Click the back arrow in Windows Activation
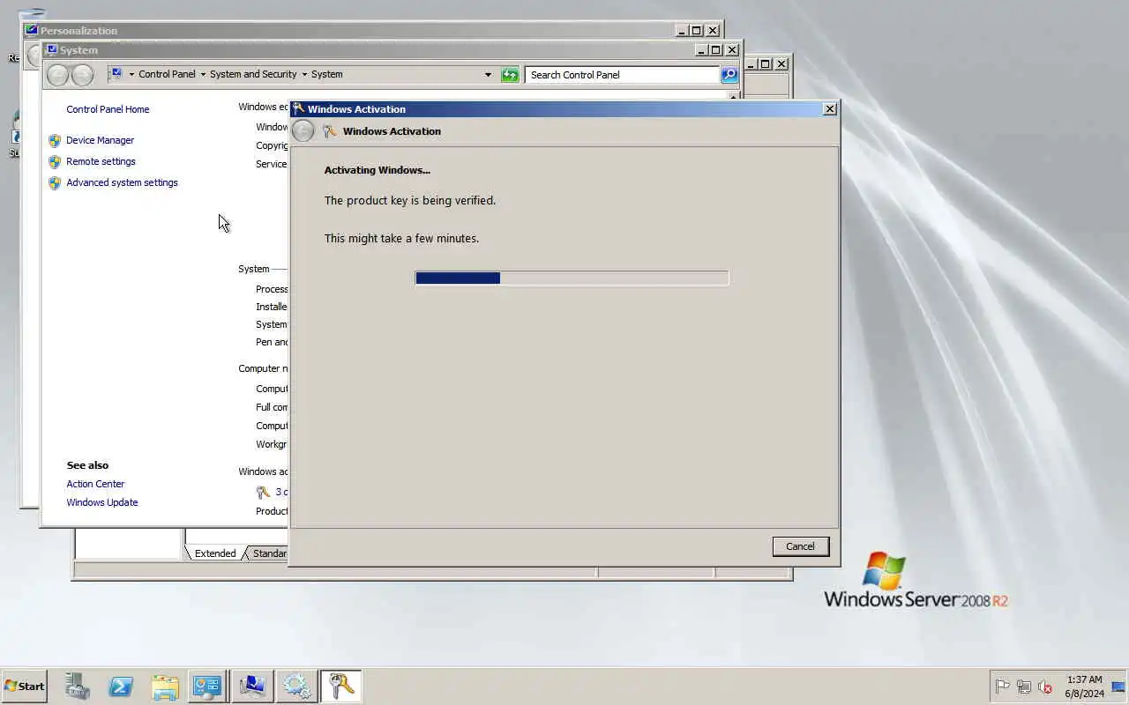Image resolution: width=1129 pixels, height=705 pixels. [x=303, y=131]
